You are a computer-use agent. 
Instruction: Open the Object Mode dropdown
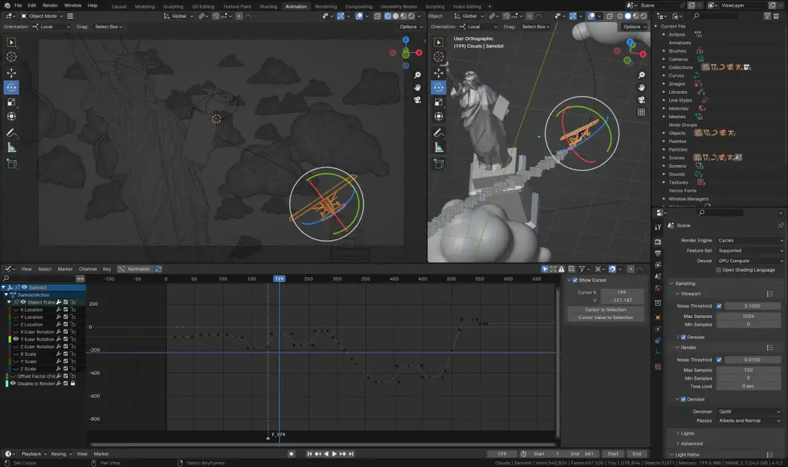pos(43,16)
